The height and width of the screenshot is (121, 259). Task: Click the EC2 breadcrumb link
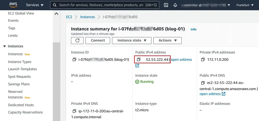69,17
